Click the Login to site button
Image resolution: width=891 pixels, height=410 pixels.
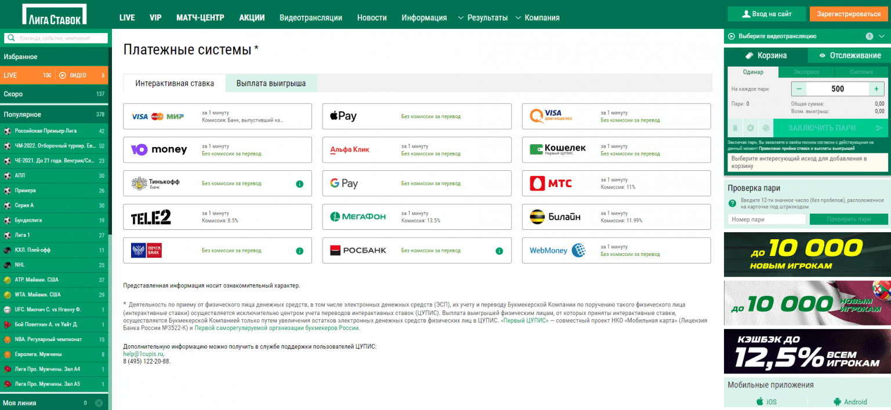pyautogui.click(x=767, y=14)
